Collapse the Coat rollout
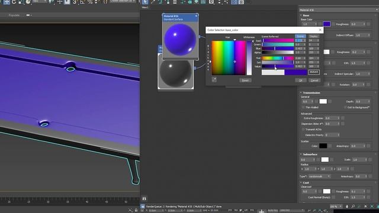The width and height of the screenshot is (379, 213). tap(301, 183)
